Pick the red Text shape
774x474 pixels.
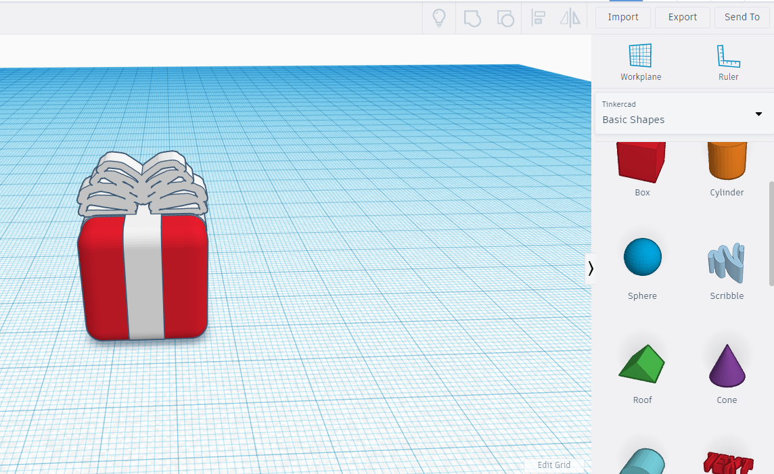click(x=728, y=463)
